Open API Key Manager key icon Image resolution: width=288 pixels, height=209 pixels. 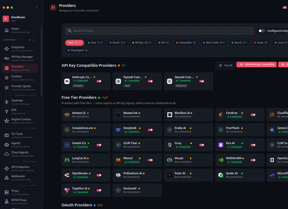(x=7, y=59)
